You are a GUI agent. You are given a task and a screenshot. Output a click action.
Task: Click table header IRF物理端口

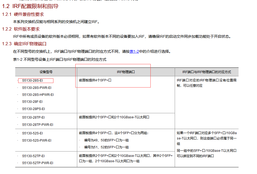[x=126, y=72]
